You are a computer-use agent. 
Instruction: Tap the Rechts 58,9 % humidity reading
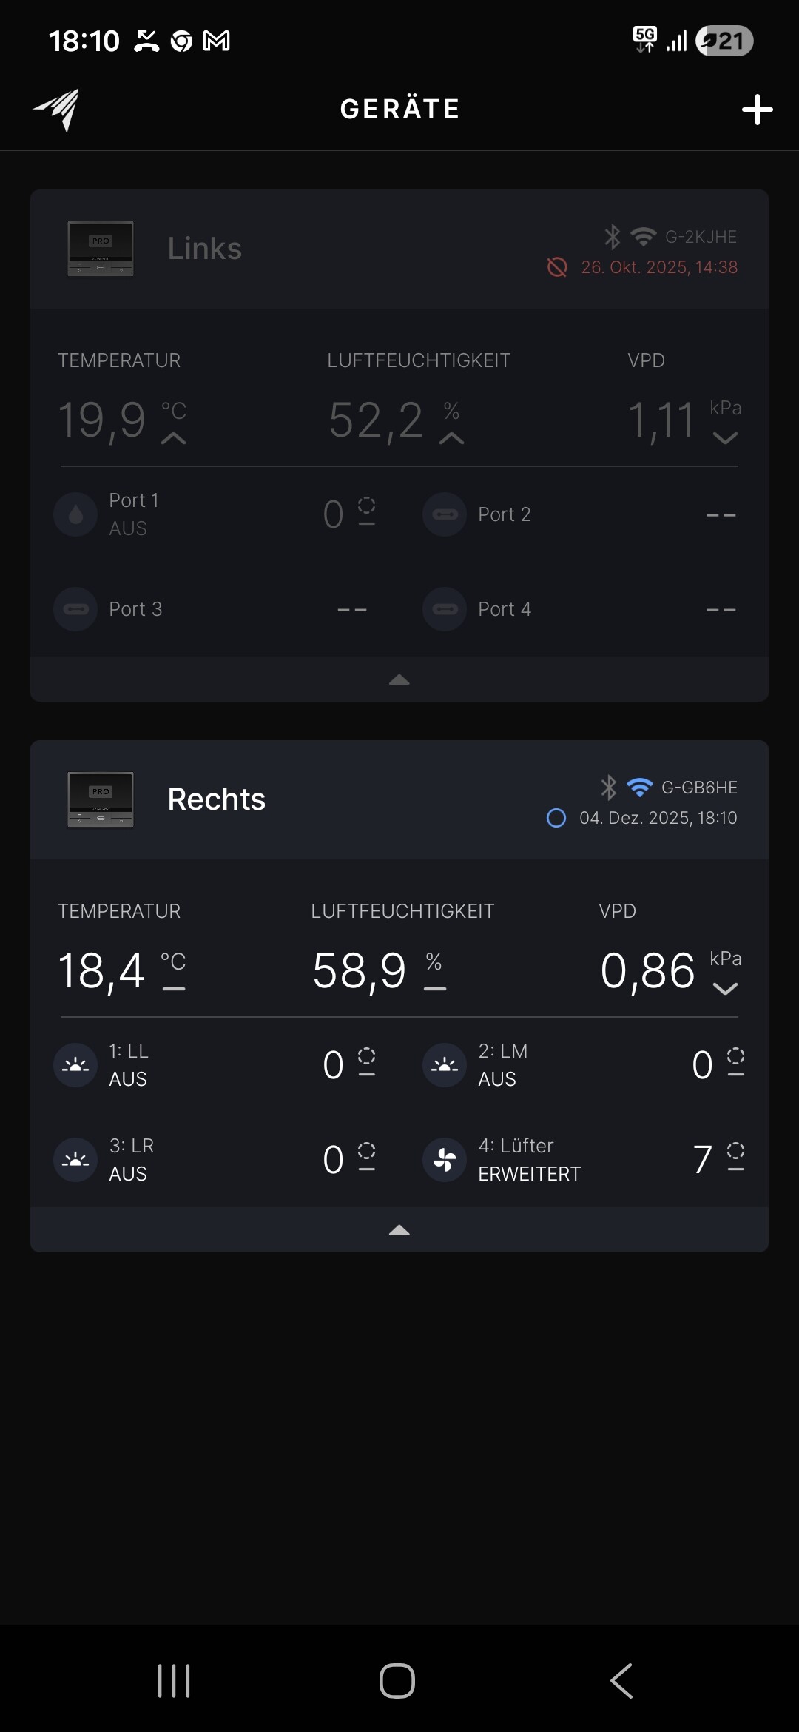[x=360, y=970]
